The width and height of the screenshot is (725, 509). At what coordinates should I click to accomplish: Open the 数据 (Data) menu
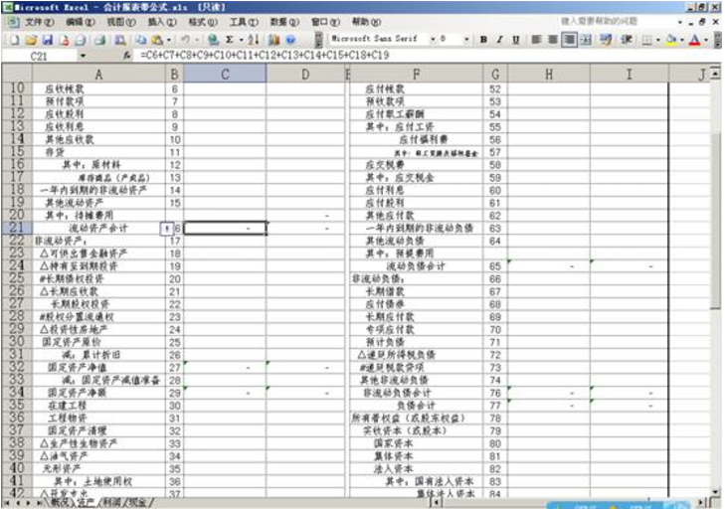284,22
